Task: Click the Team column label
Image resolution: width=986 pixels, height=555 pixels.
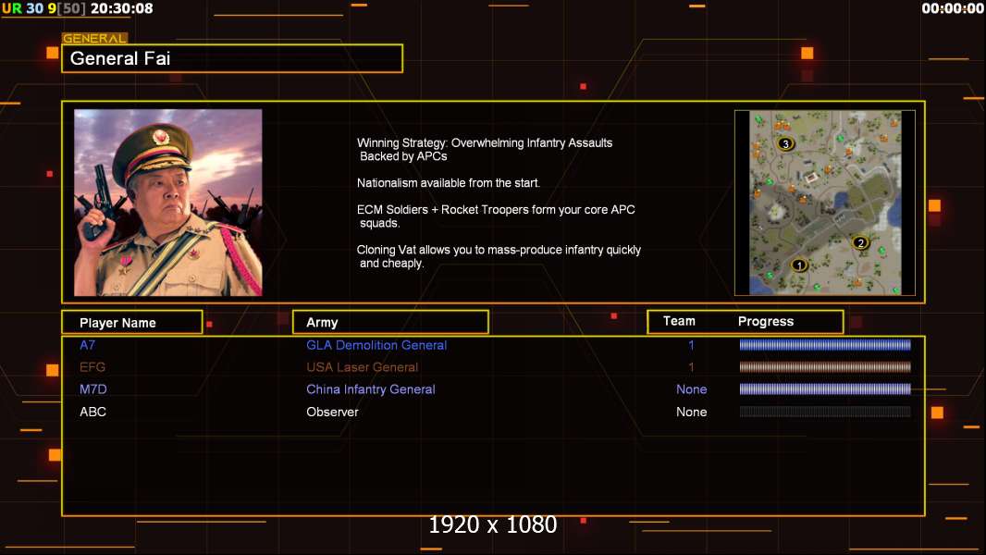Action: coord(679,321)
